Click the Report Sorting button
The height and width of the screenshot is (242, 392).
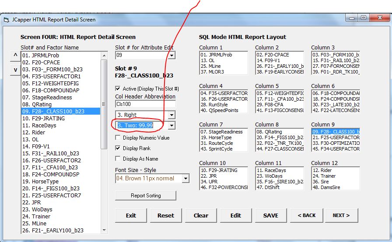(x=146, y=196)
